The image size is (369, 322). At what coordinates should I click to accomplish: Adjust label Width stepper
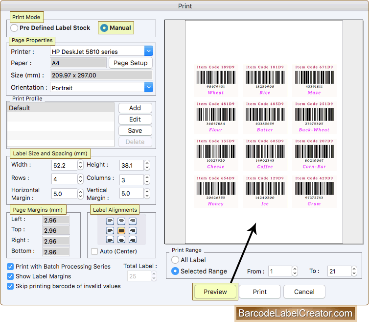point(80,165)
